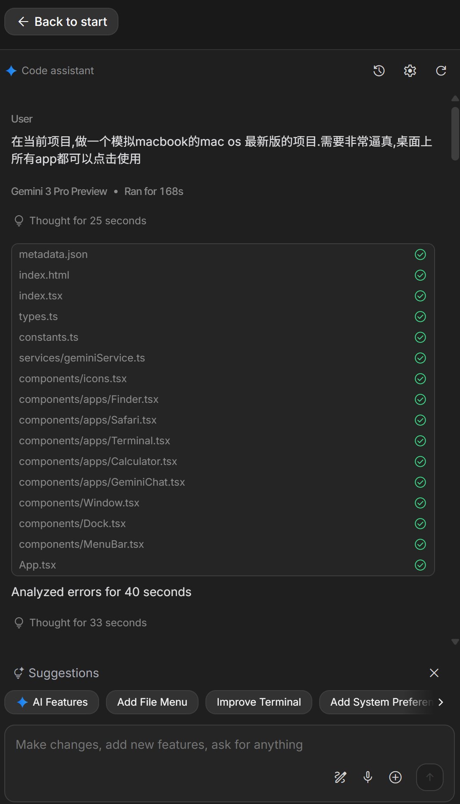Click the Back to start button
Image resolution: width=460 pixels, height=804 pixels.
(62, 22)
